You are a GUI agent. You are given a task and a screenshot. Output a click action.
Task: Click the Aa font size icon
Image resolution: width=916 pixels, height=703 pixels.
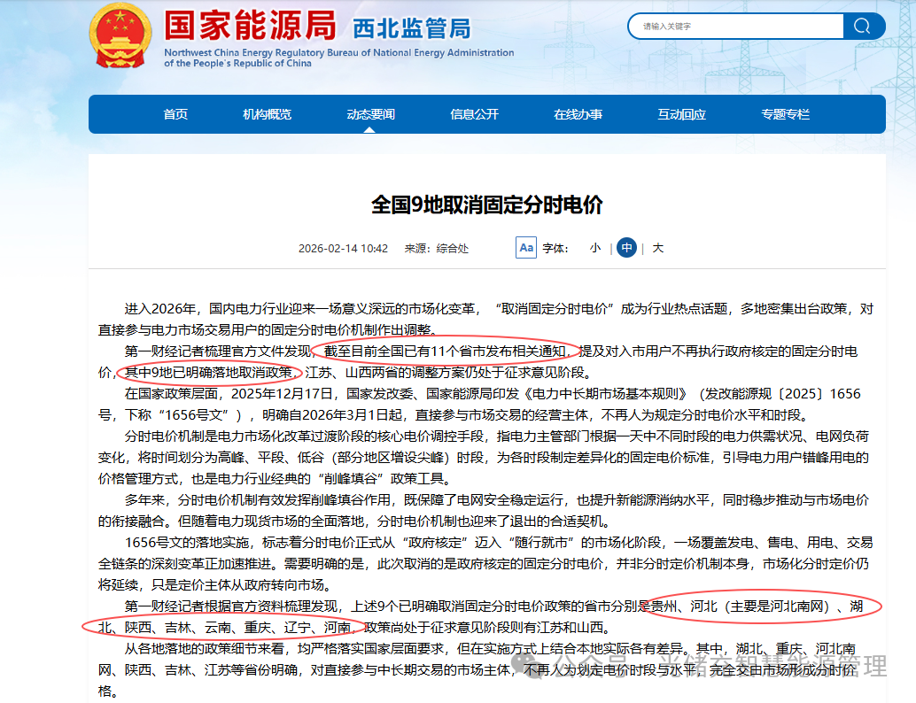tap(525, 248)
